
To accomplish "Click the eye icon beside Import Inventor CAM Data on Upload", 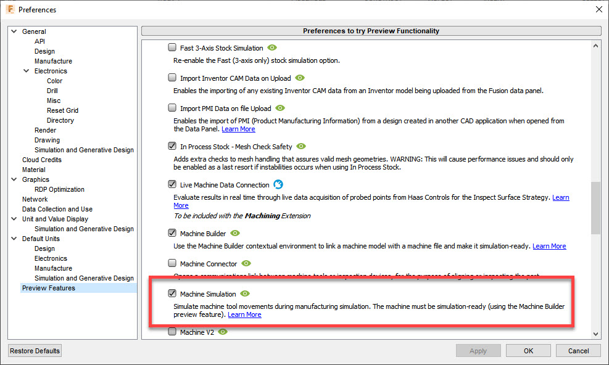I will coord(300,78).
